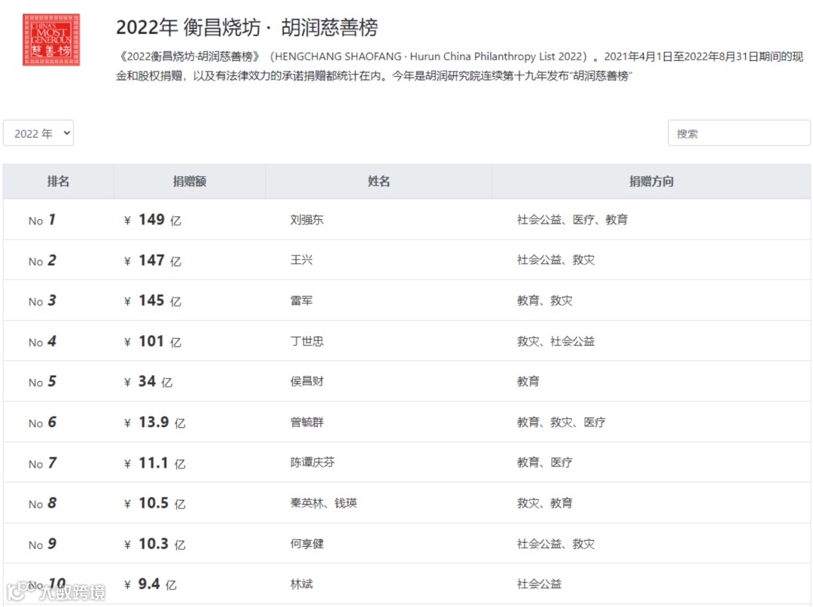Select the name 陈谭庆芬

pos(312,462)
